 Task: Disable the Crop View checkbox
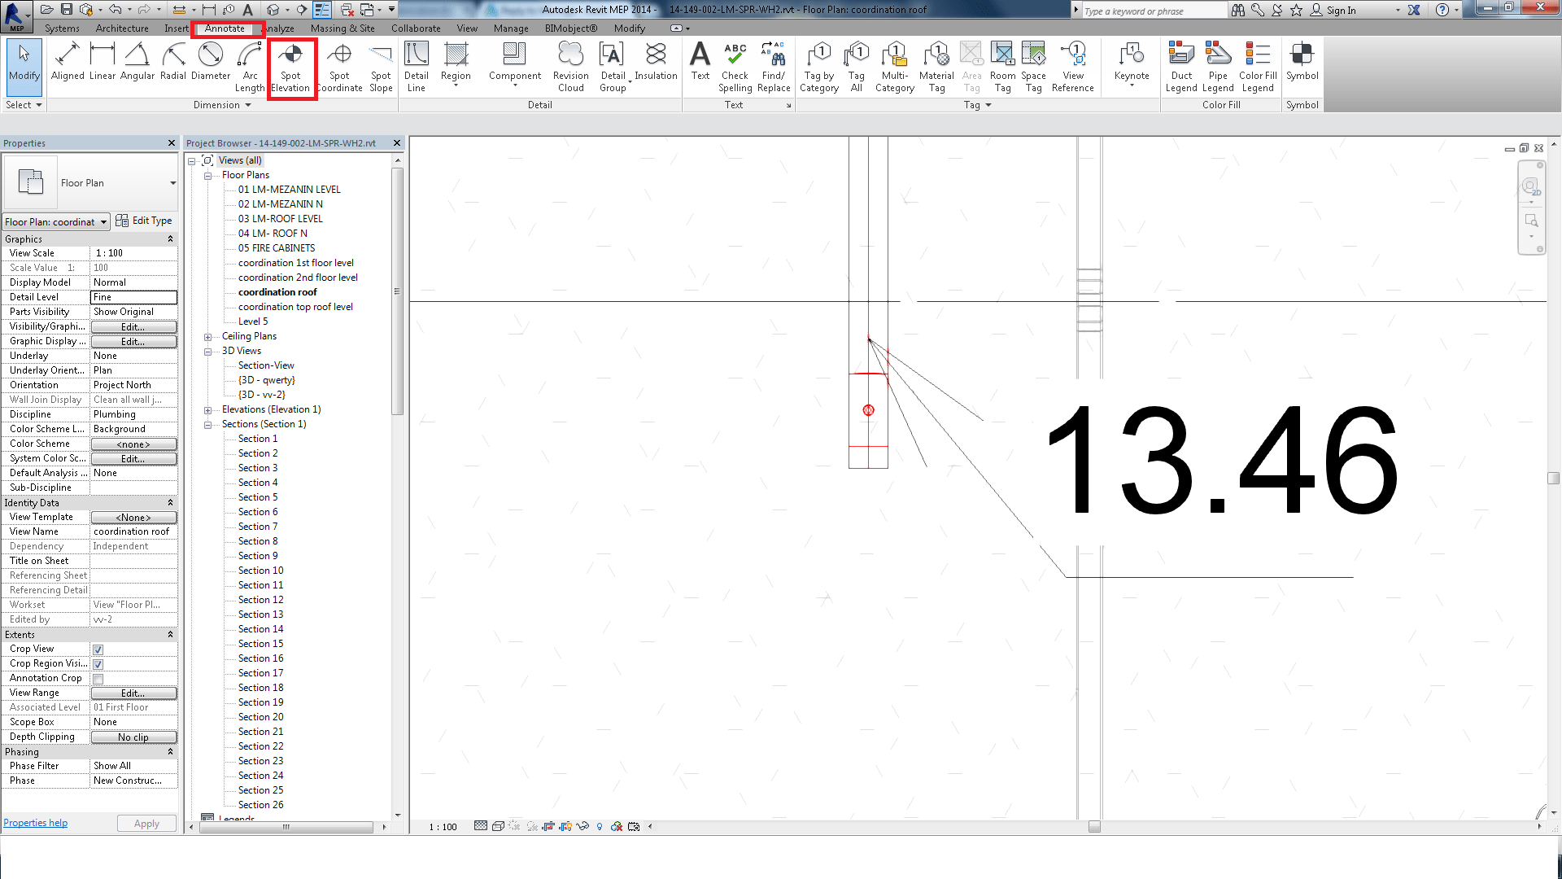click(x=98, y=649)
